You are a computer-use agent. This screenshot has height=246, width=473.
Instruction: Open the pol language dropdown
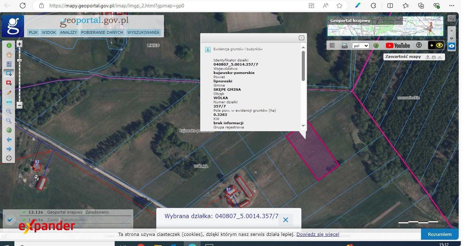(360, 45)
